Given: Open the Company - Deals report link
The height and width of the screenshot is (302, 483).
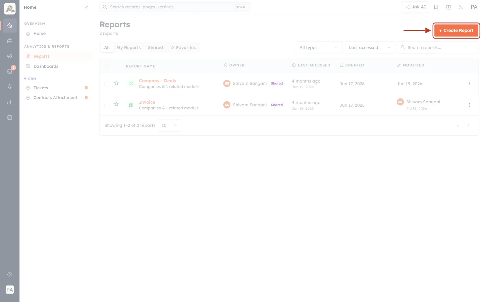Looking at the screenshot, I should click(x=157, y=81).
